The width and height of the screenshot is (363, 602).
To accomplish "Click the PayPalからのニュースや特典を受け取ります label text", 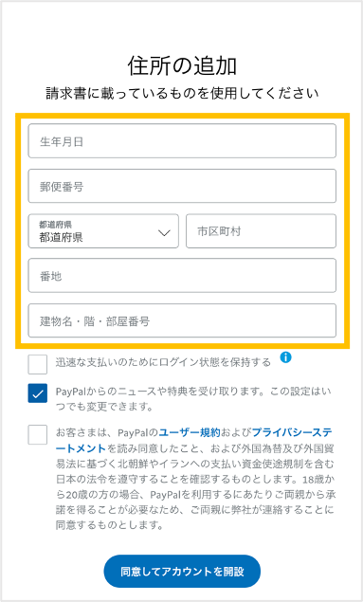I will click(x=193, y=399).
